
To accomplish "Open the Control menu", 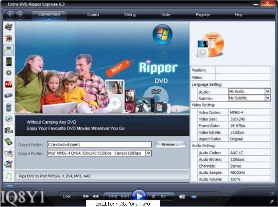I will click(93, 15).
